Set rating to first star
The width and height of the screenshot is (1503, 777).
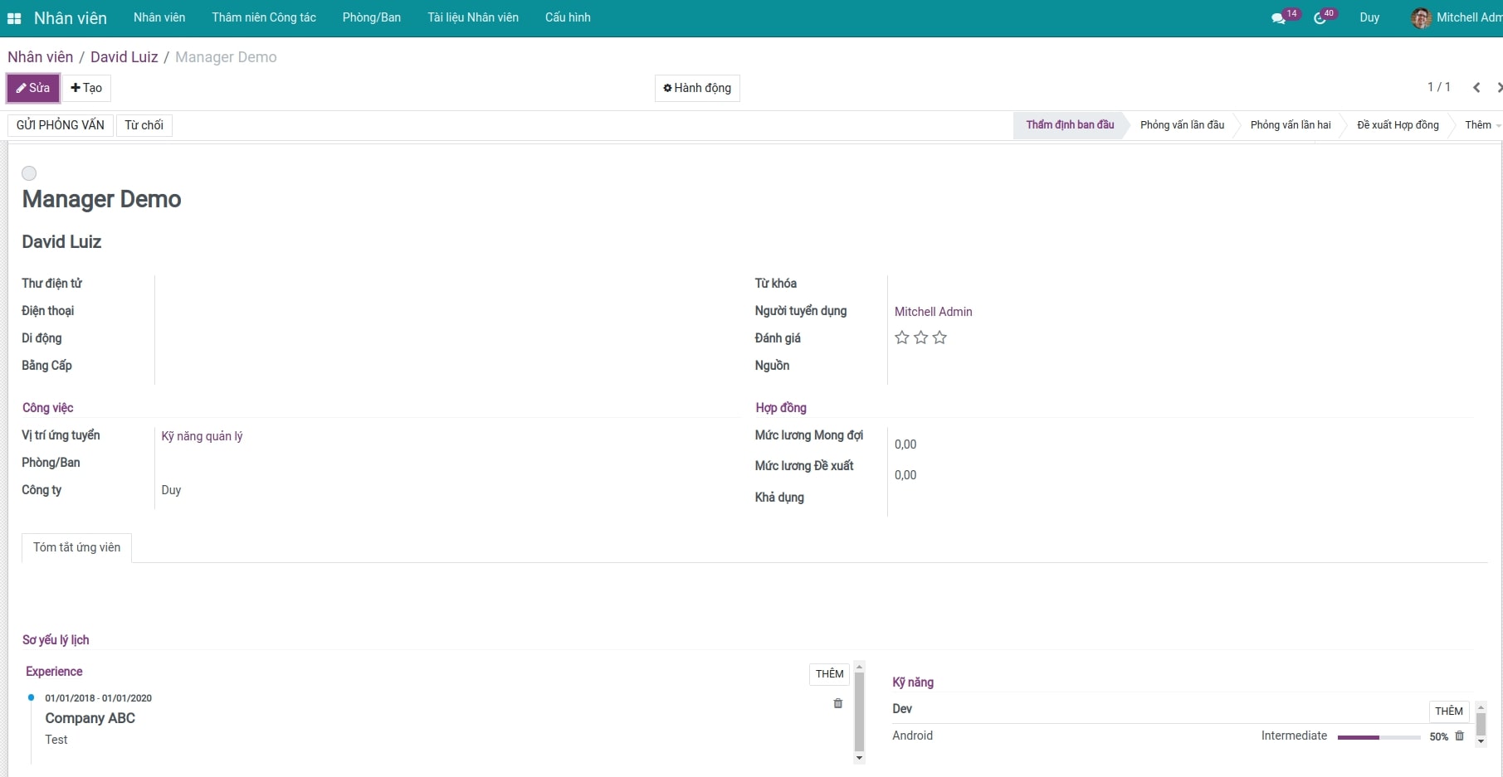[x=902, y=338]
